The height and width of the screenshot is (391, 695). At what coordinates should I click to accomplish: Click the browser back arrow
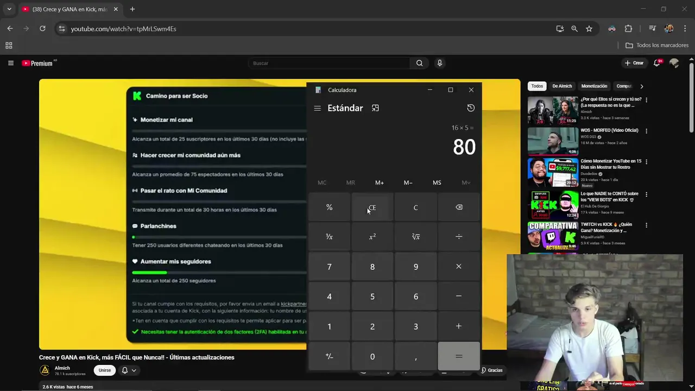10,28
